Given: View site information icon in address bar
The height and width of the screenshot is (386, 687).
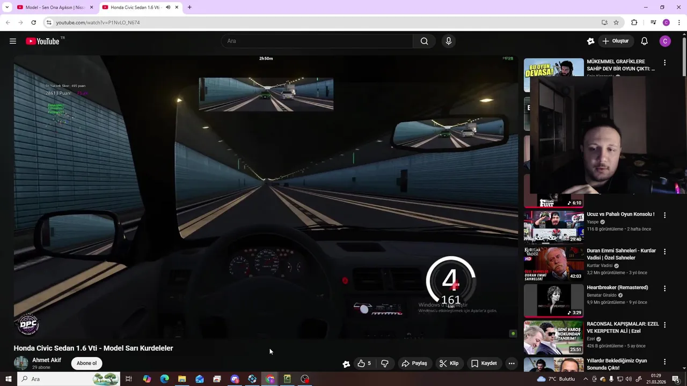Looking at the screenshot, I should pyautogui.click(x=49, y=23).
